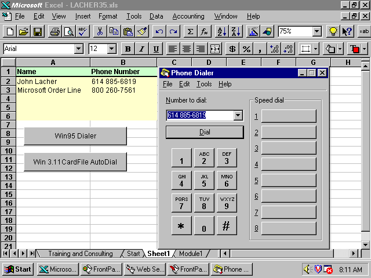371x278 pixels.
Task: Click Speed dial button 1
Action: [x=289, y=116]
